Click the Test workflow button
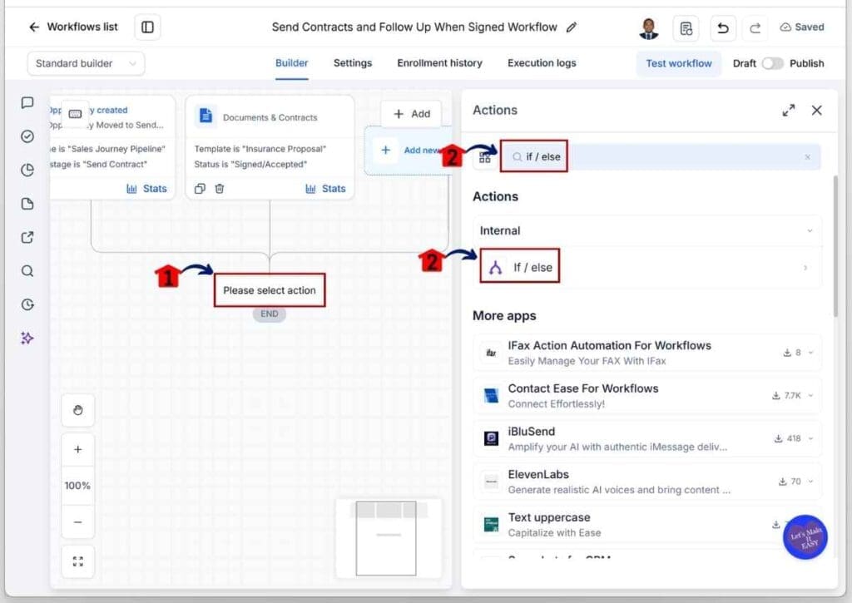852x603 pixels. click(x=679, y=63)
